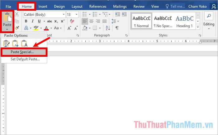Image resolution: width=218 pixels, height=135 pixels.
Task: Click the Numbering list icon
Action: [95, 14]
